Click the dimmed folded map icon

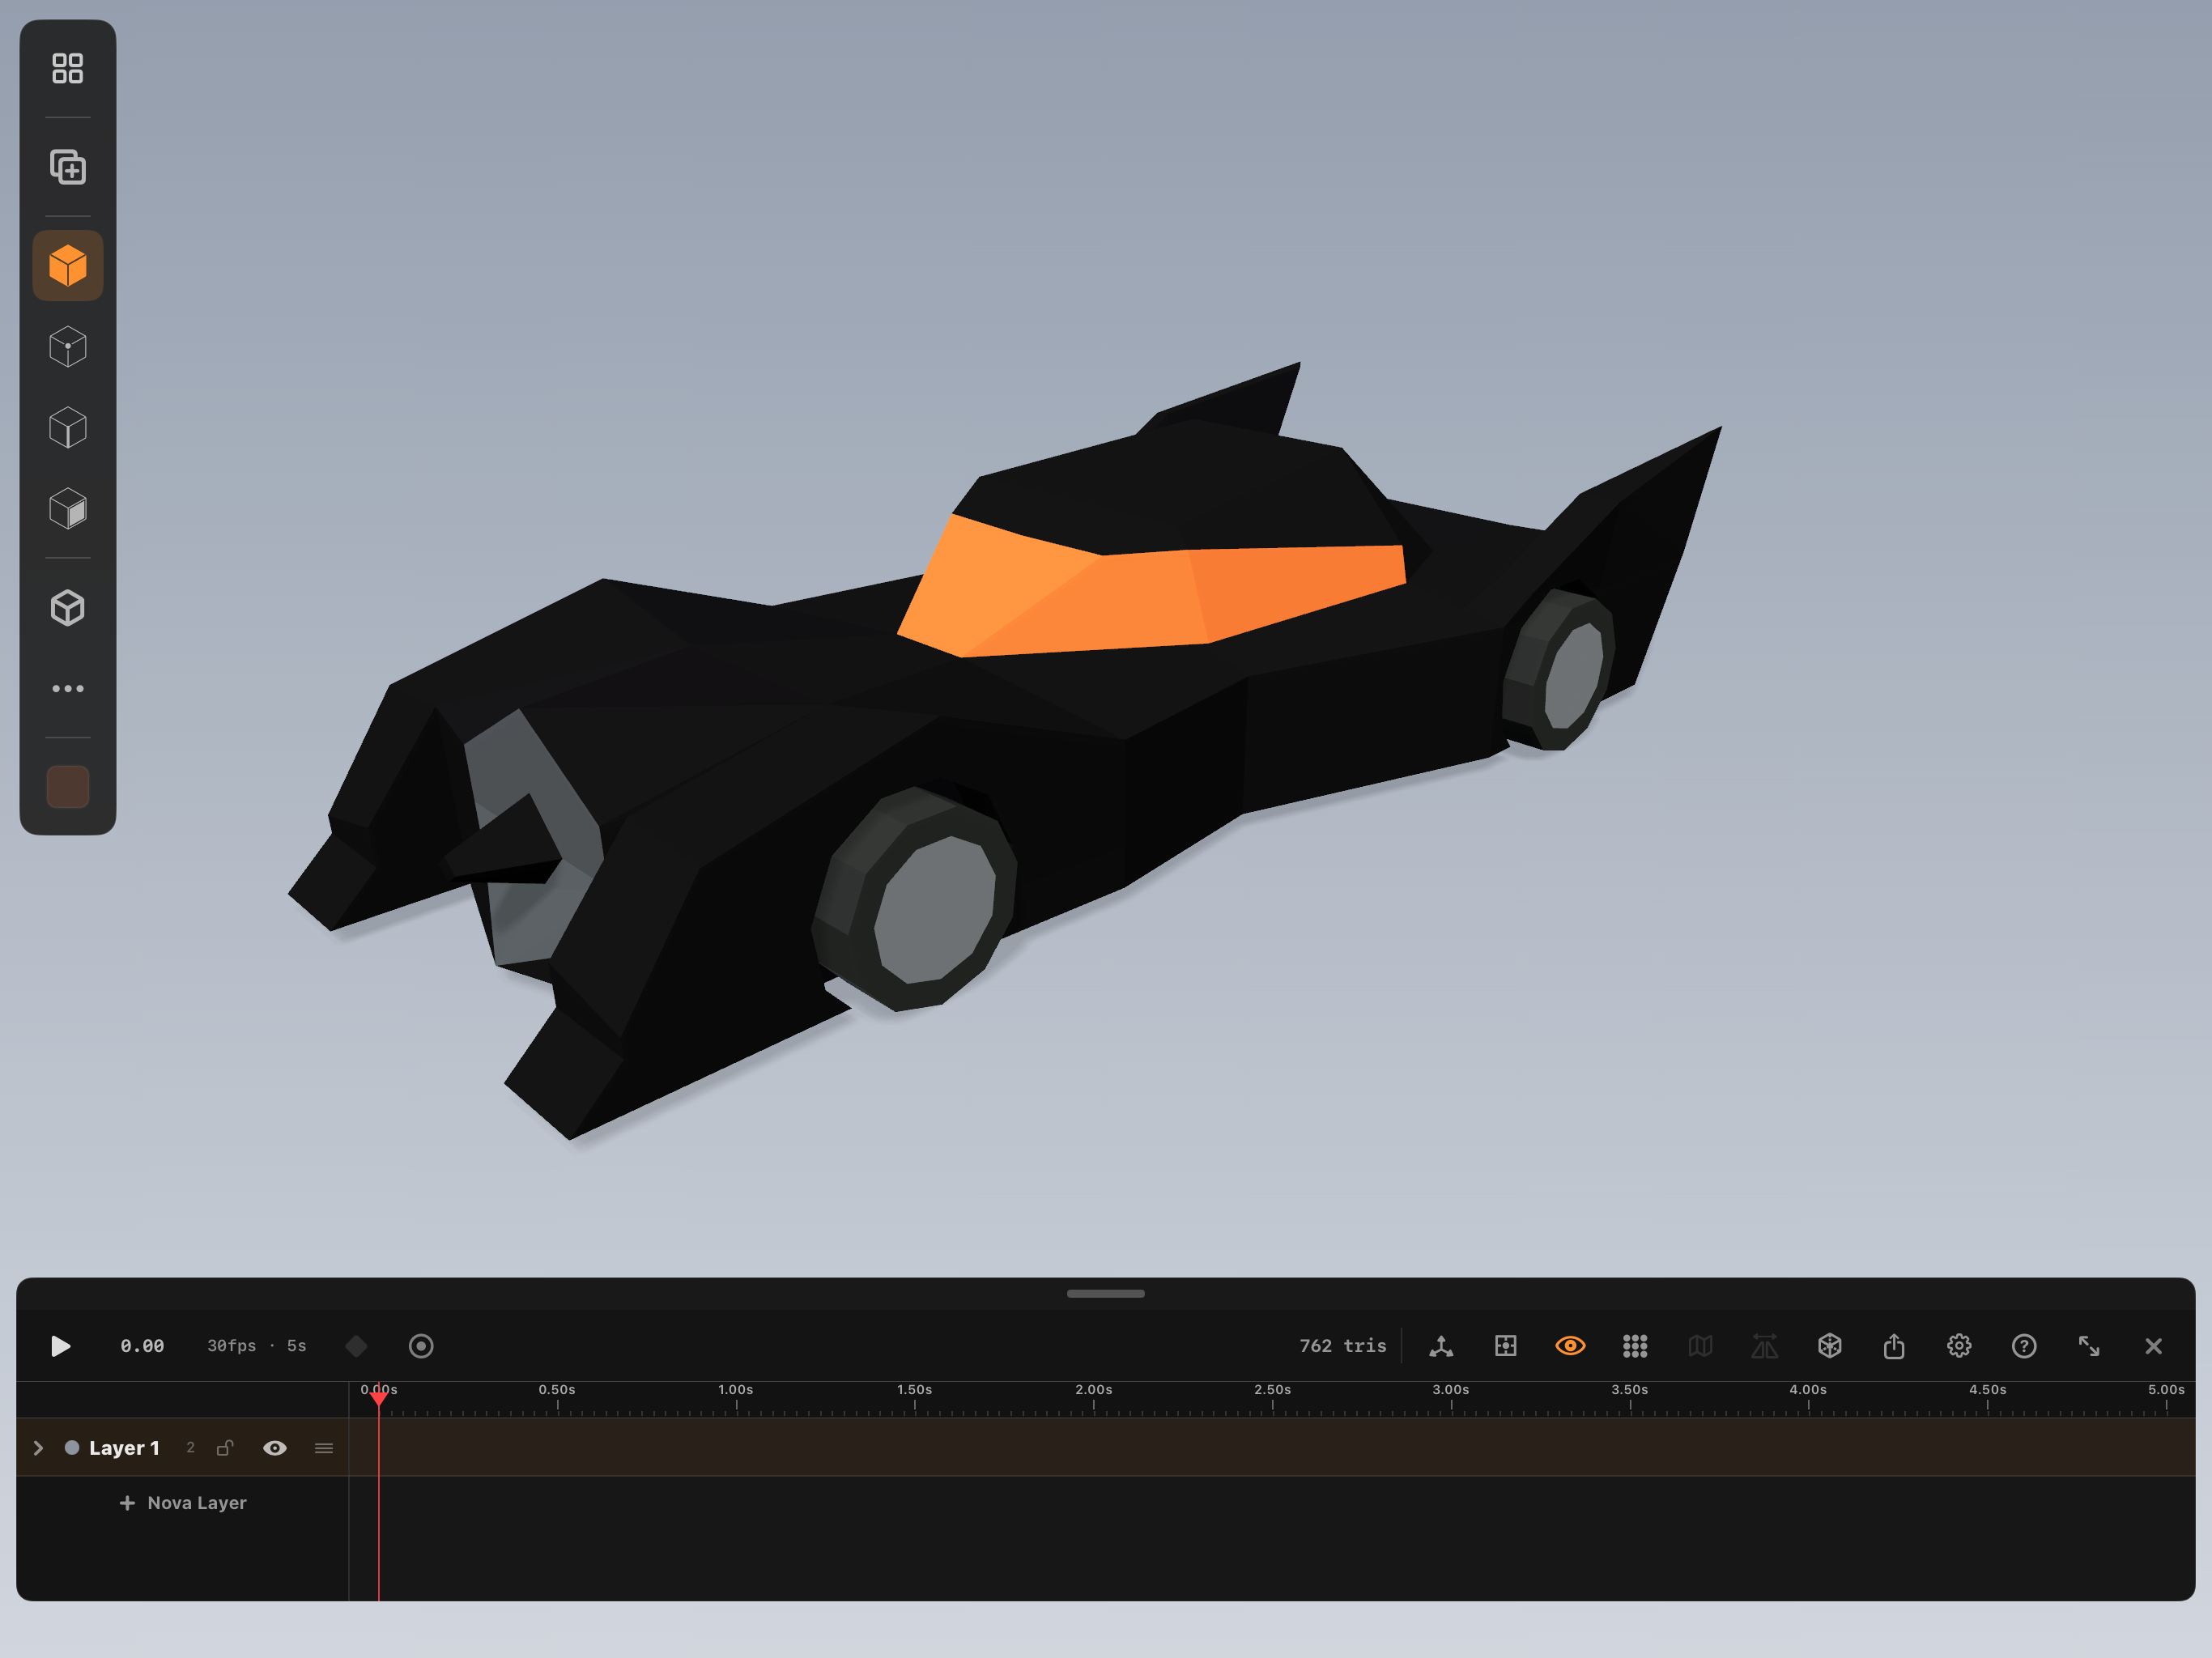pos(1700,1346)
